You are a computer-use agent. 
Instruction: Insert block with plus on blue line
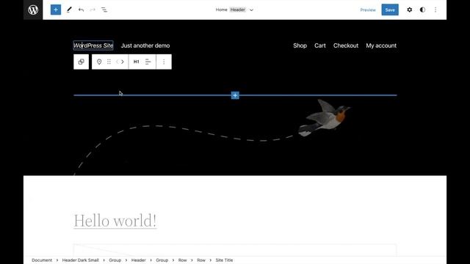pyautogui.click(x=235, y=95)
